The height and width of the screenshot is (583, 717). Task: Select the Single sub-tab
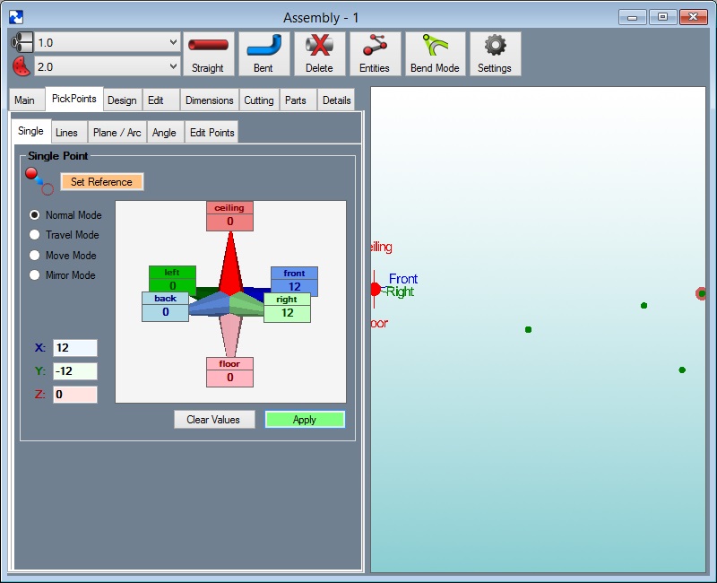31,131
